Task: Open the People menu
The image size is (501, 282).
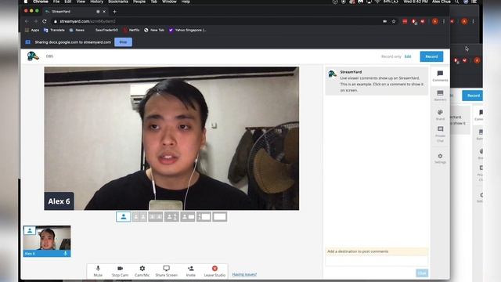Action: 139,2
